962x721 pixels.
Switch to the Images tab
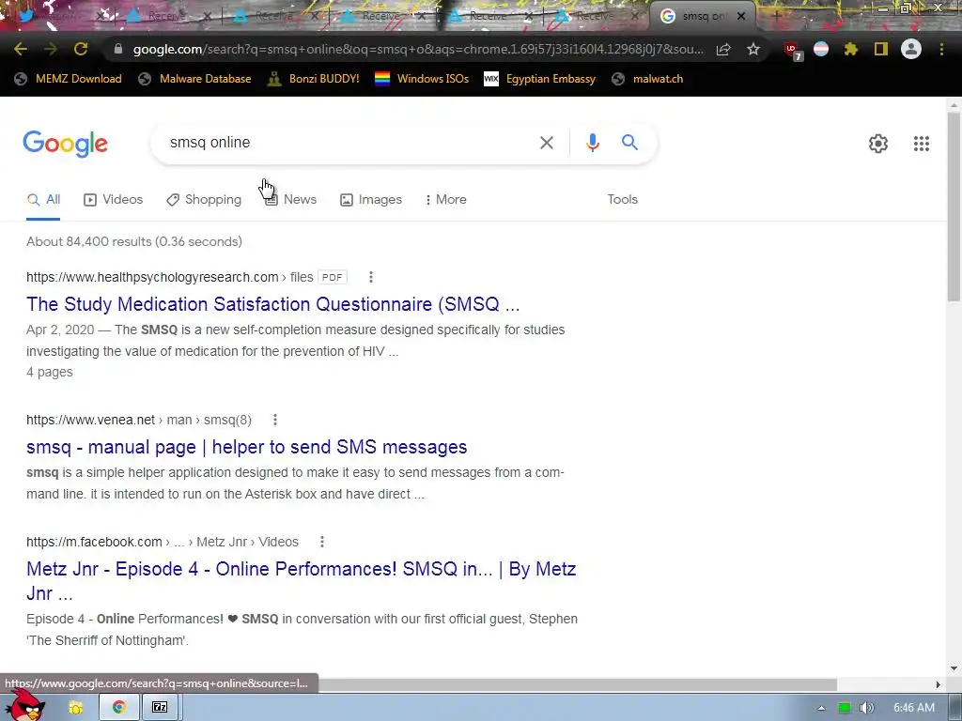[371, 200]
